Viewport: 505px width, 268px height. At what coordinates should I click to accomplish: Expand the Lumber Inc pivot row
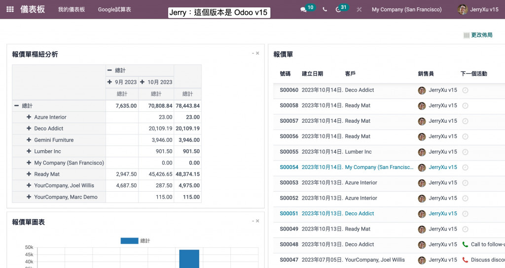pos(29,151)
